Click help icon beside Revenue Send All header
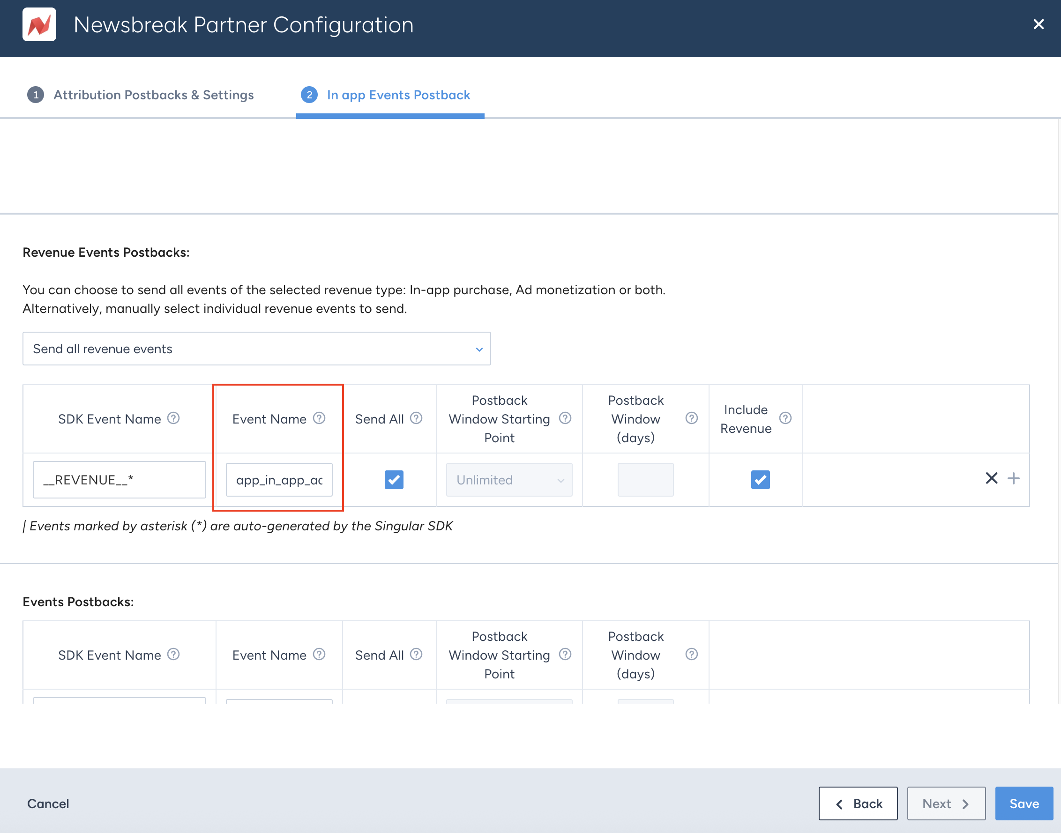The image size is (1061, 833). [416, 418]
